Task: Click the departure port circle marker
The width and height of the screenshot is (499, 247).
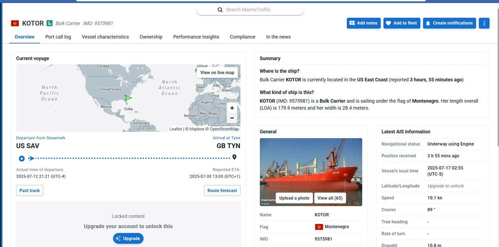Action: pyautogui.click(x=21, y=159)
